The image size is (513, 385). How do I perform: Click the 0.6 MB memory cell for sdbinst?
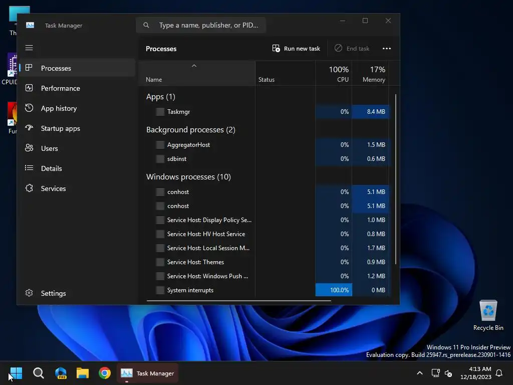click(x=370, y=159)
